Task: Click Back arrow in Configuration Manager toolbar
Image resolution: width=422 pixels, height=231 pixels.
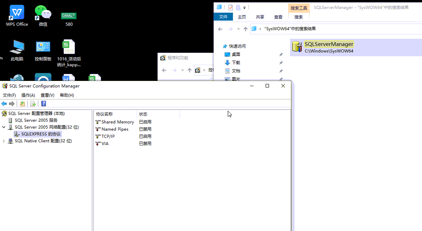Action: 4,104
